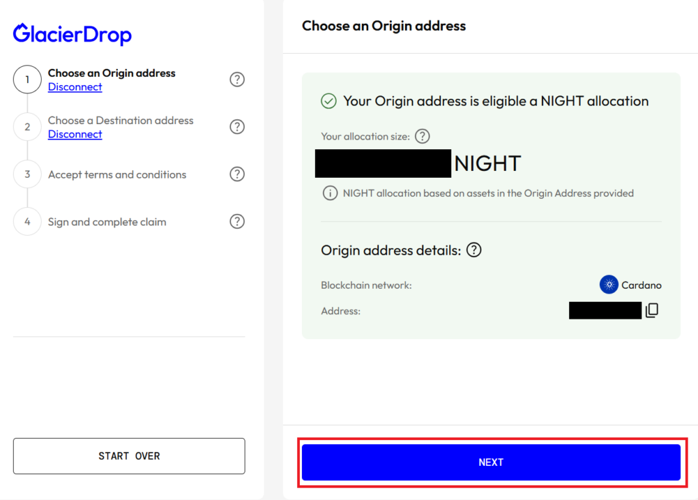Click the redacted address field value

(x=605, y=310)
